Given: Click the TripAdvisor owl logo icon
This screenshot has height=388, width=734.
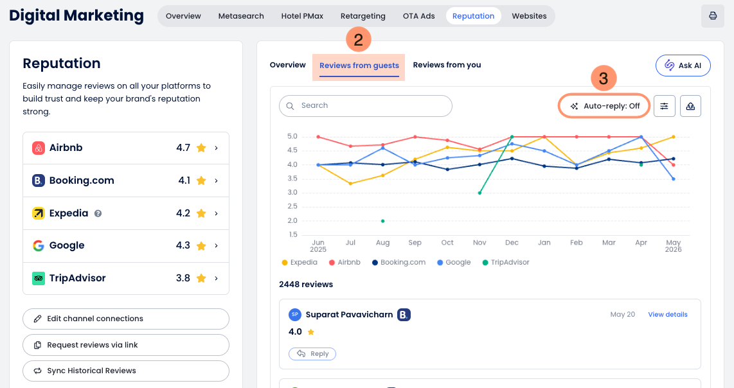Looking at the screenshot, I should pyautogui.click(x=39, y=278).
